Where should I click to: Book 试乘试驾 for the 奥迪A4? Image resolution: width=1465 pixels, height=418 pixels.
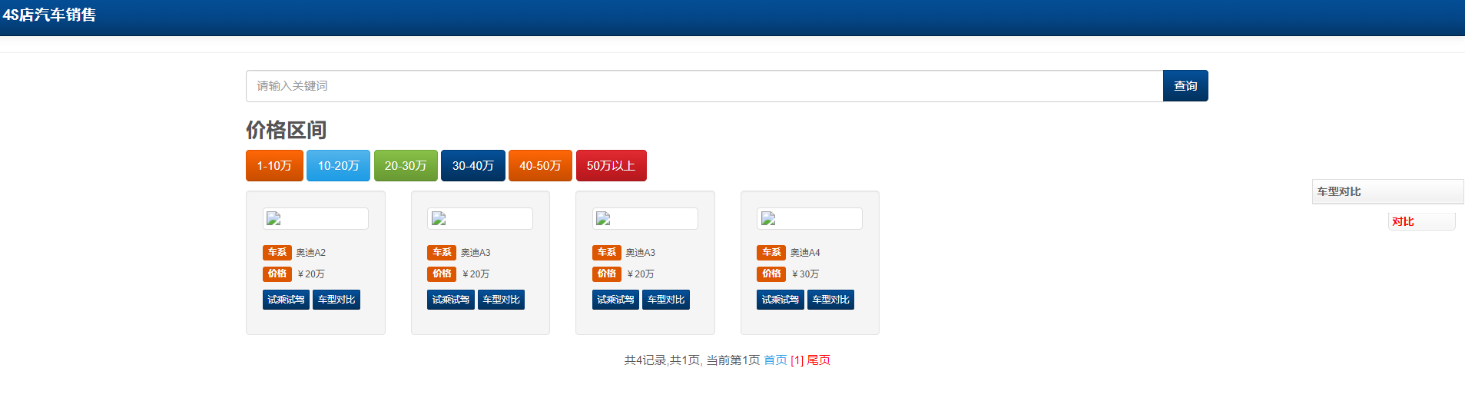click(x=781, y=300)
